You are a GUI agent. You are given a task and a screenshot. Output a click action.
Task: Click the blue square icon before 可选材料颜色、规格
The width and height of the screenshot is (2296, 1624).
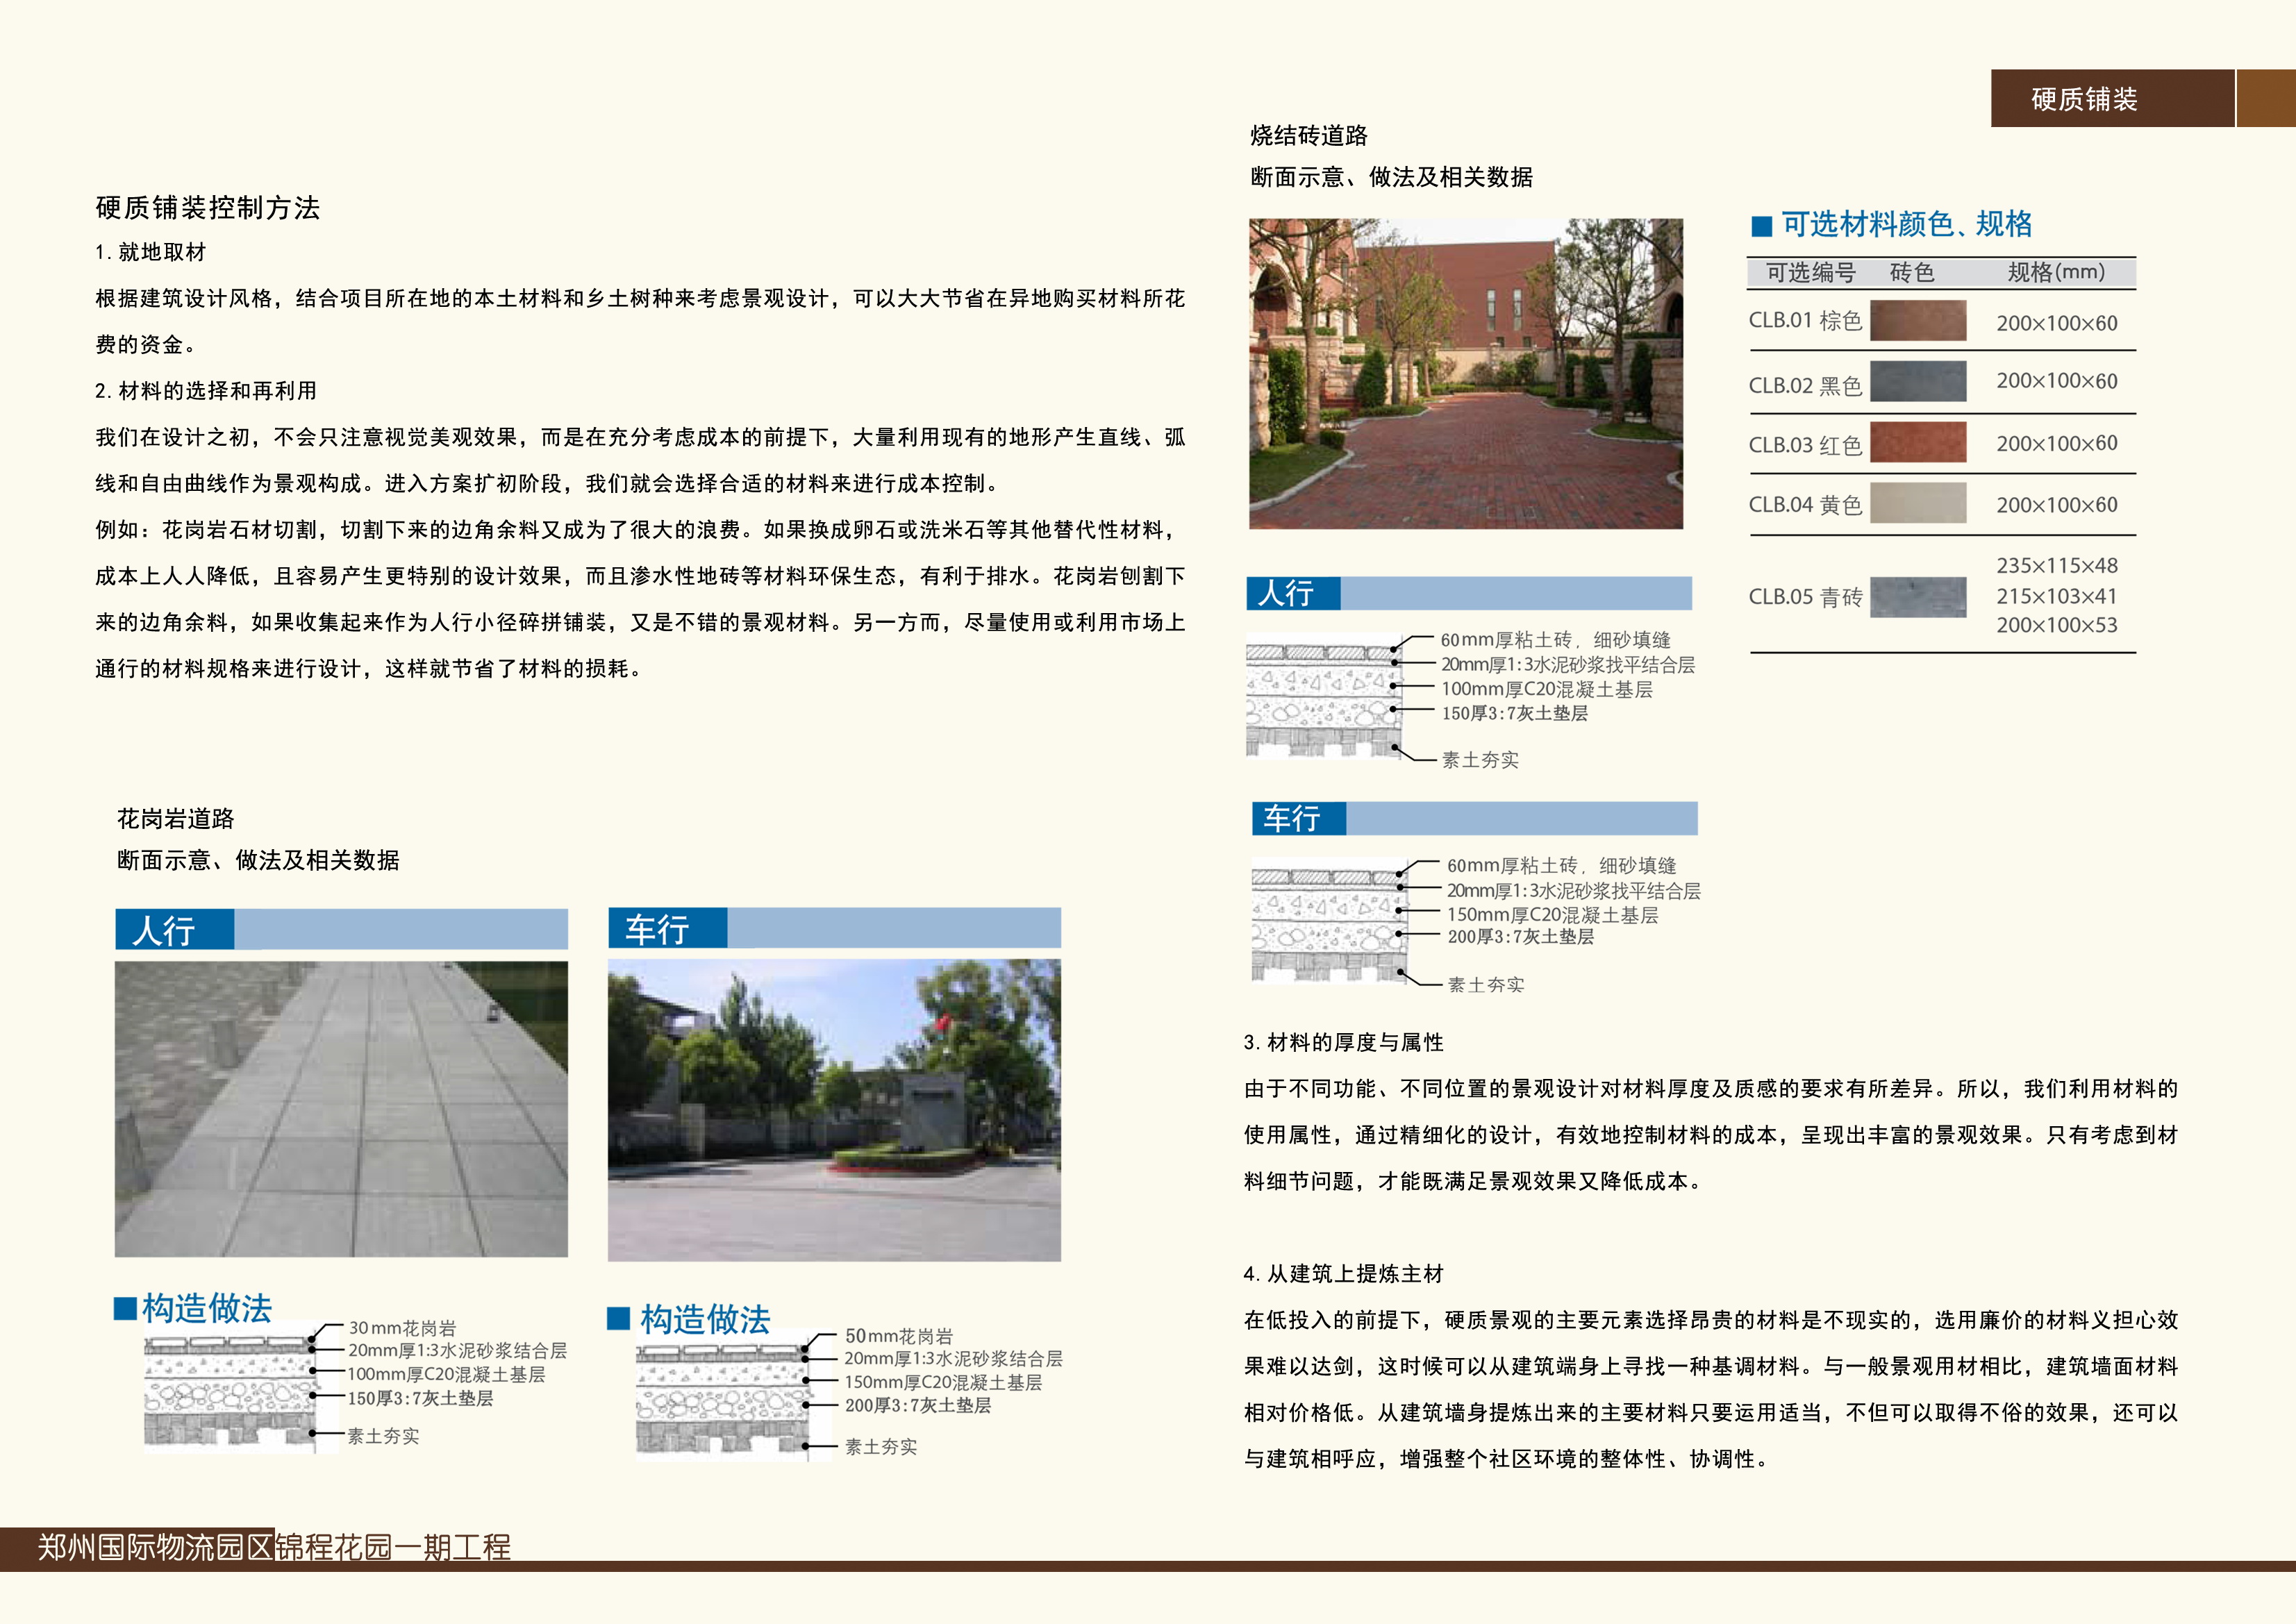1762,227
